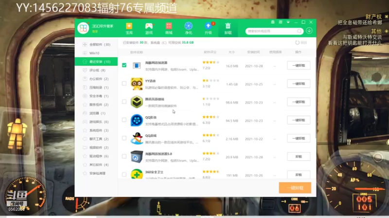
Task: Click 卸载 for 360安全卫士
Action: pyautogui.click(x=299, y=174)
